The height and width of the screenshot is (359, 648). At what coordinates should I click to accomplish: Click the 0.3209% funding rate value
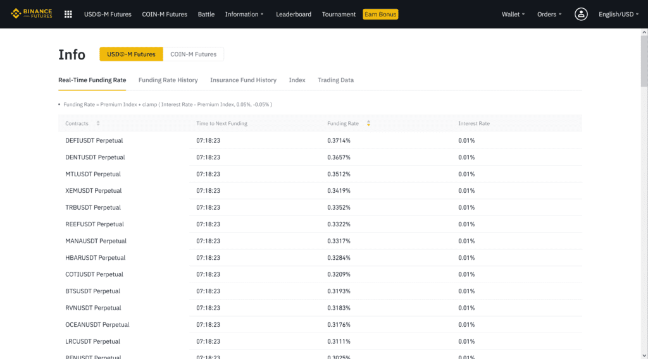coord(339,274)
